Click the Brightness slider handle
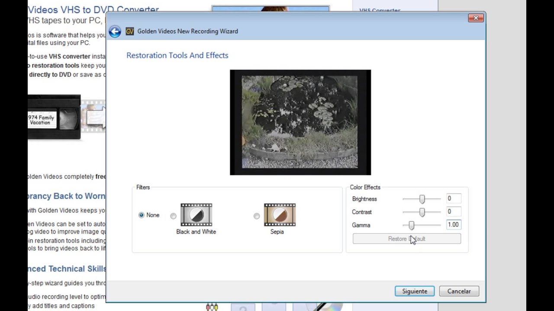The width and height of the screenshot is (554, 311). [x=422, y=199]
